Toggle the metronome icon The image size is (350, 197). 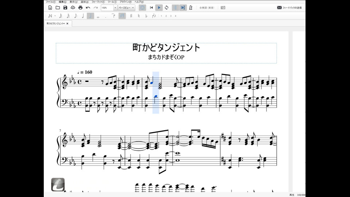tap(191, 8)
